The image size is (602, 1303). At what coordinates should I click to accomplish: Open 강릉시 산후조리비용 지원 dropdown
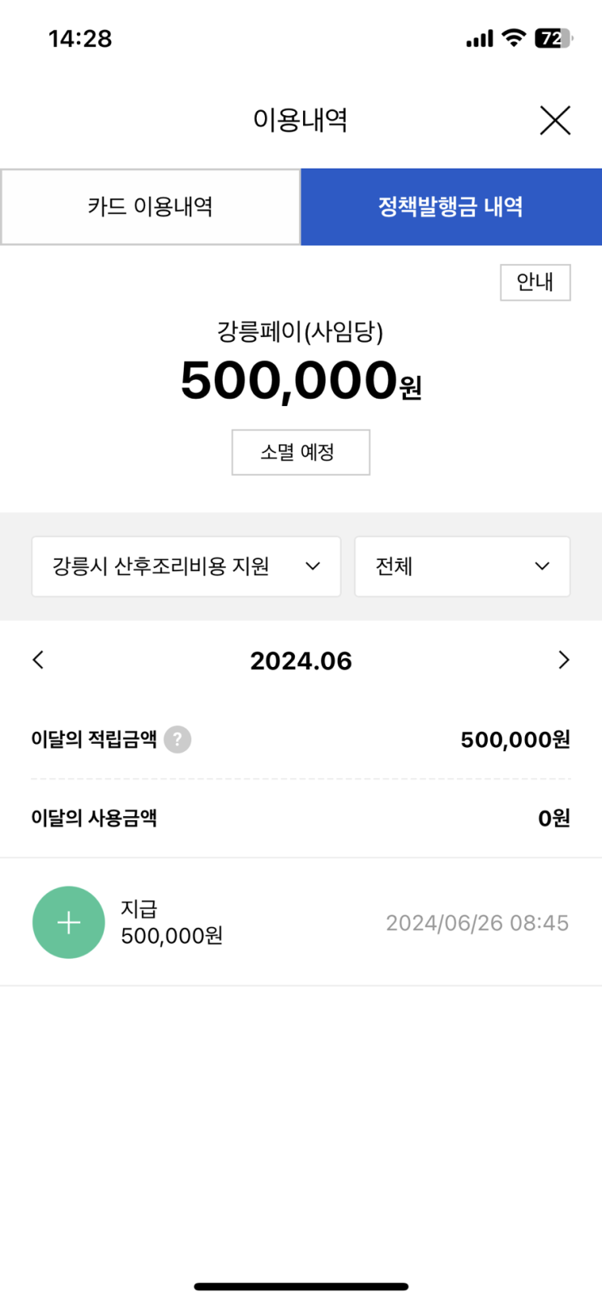(186, 566)
